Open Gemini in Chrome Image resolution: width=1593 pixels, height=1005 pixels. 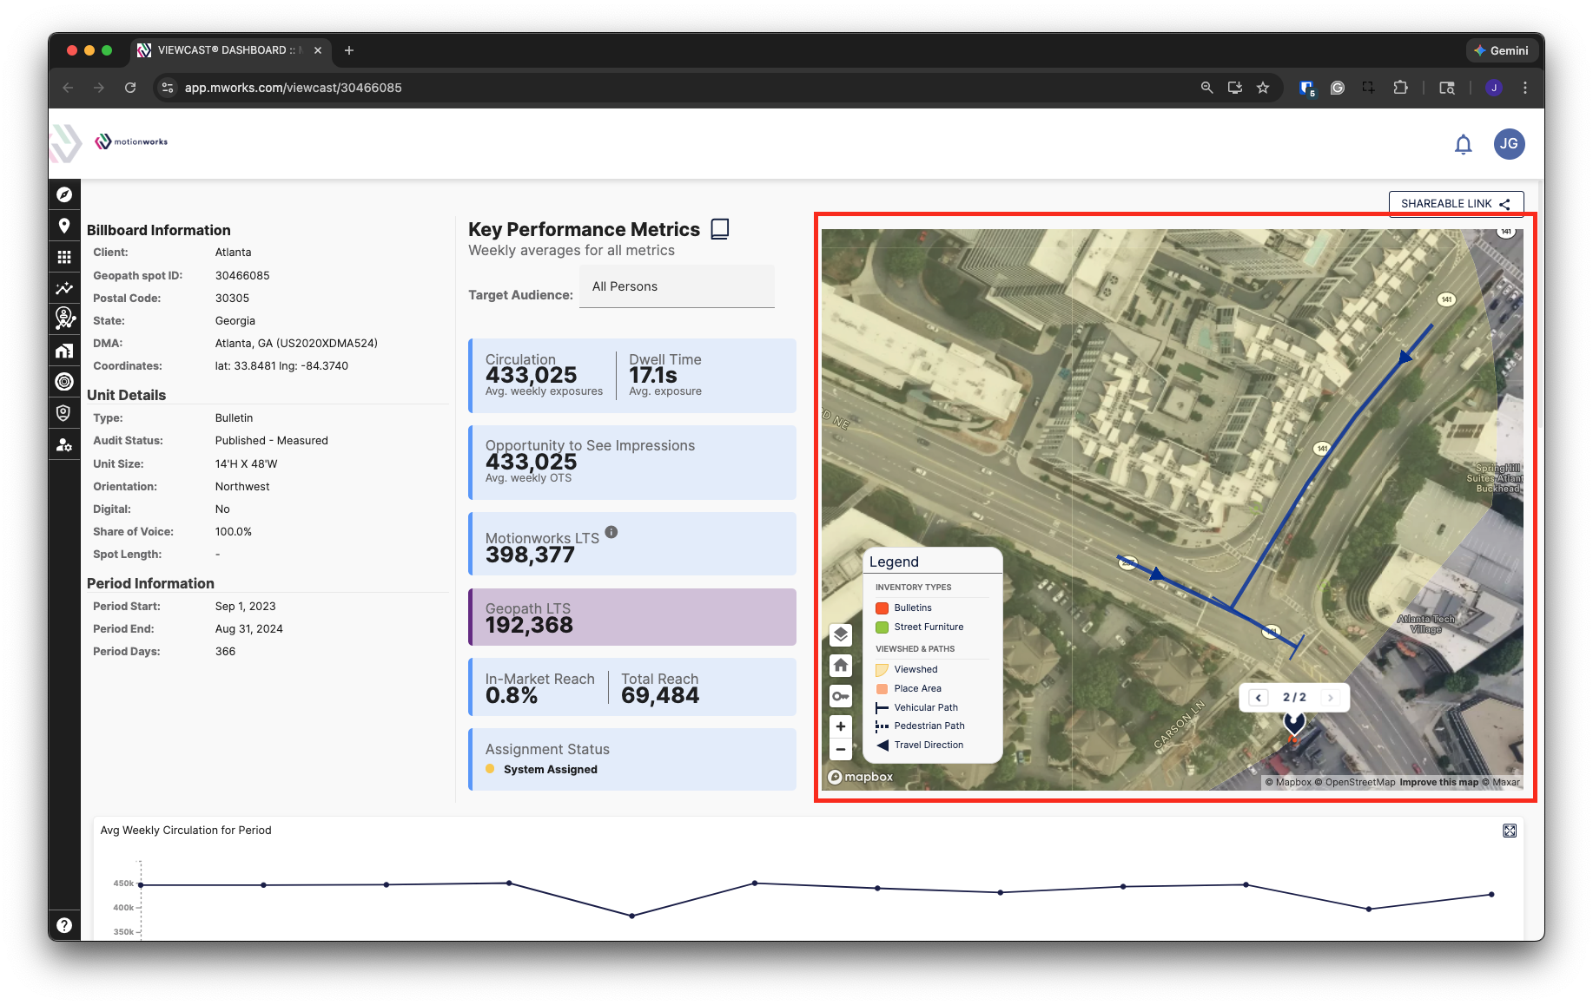1501,50
